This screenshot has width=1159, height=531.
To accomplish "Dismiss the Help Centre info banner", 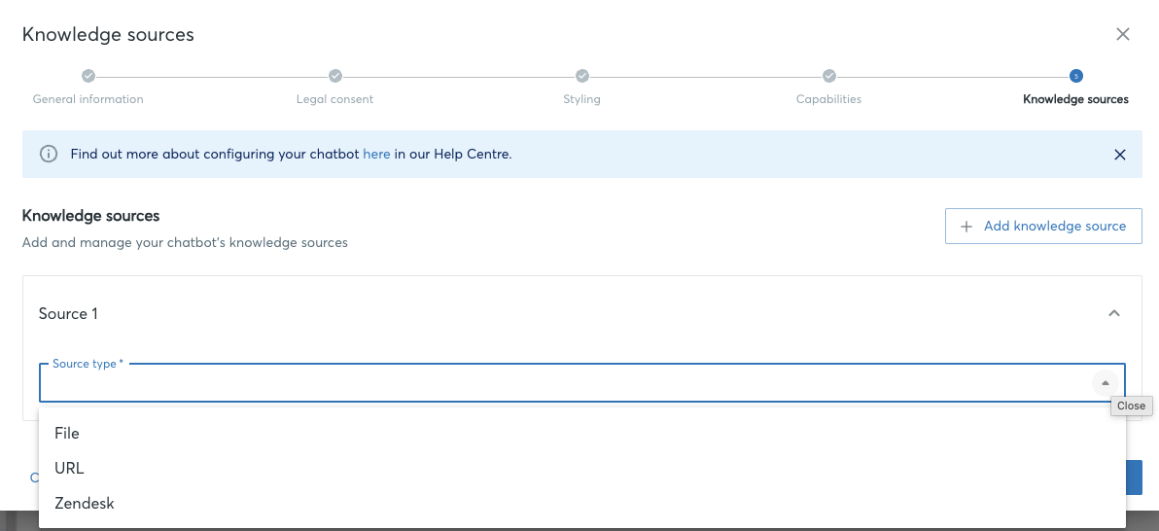I will pyautogui.click(x=1120, y=155).
